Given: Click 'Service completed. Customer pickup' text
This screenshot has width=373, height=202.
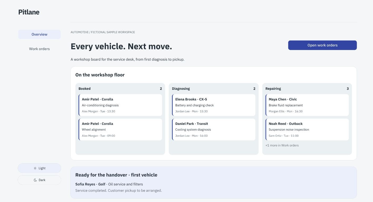Looking at the screenshot, I should [x=119, y=190].
